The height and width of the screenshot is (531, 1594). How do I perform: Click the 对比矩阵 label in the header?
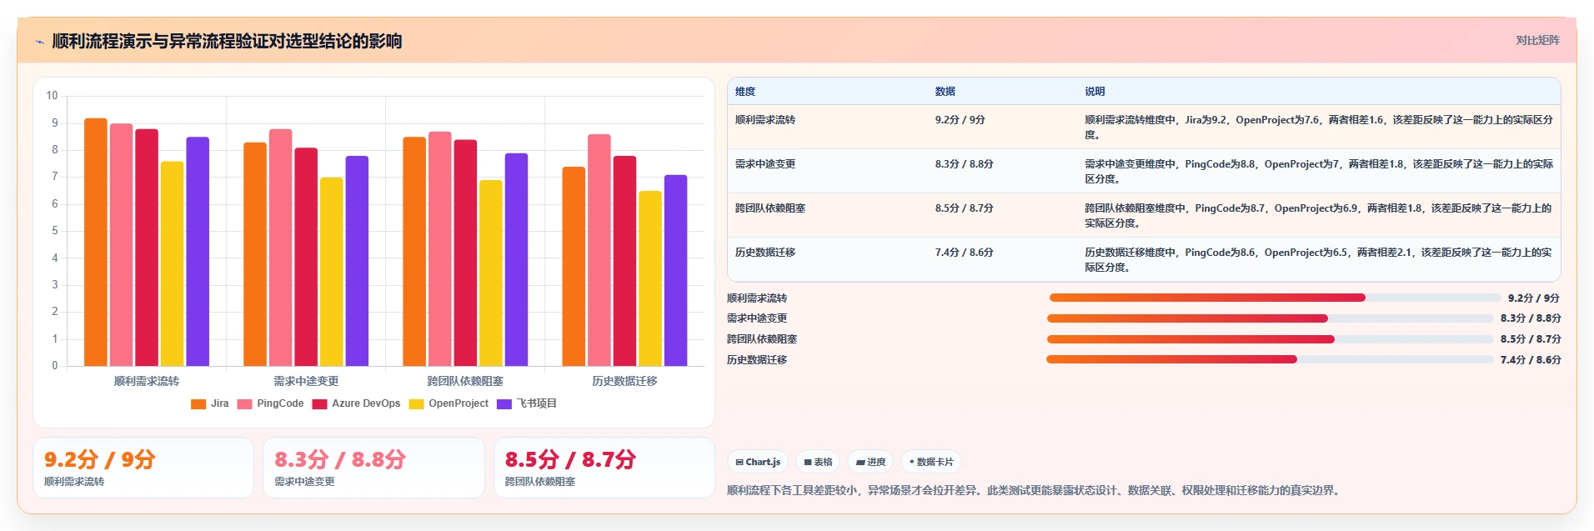[x=1537, y=40]
